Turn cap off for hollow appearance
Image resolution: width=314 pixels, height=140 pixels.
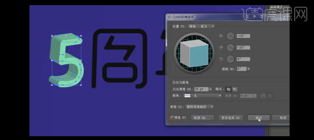click(x=235, y=89)
